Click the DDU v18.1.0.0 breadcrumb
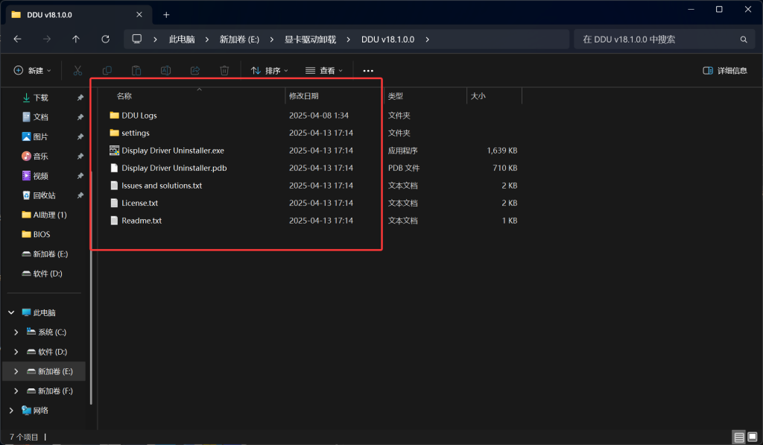The height and width of the screenshot is (445, 763). tap(387, 40)
